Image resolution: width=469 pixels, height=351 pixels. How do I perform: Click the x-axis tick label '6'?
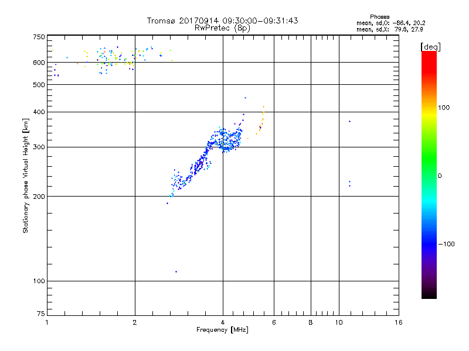click(274, 322)
